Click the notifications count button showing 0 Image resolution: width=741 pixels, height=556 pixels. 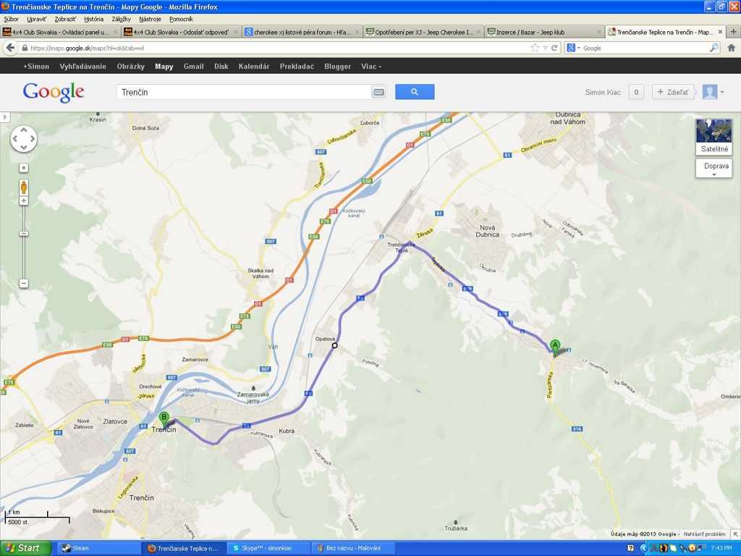pyautogui.click(x=636, y=92)
